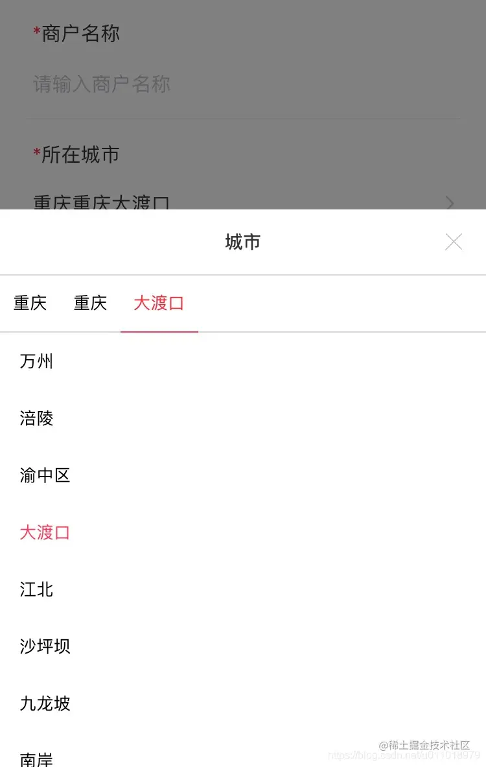Screen dimensions: 486x767
Task: Select 沙坪坝 district
Action: (44, 646)
